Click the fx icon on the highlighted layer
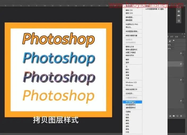 click(x=181, y=64)
